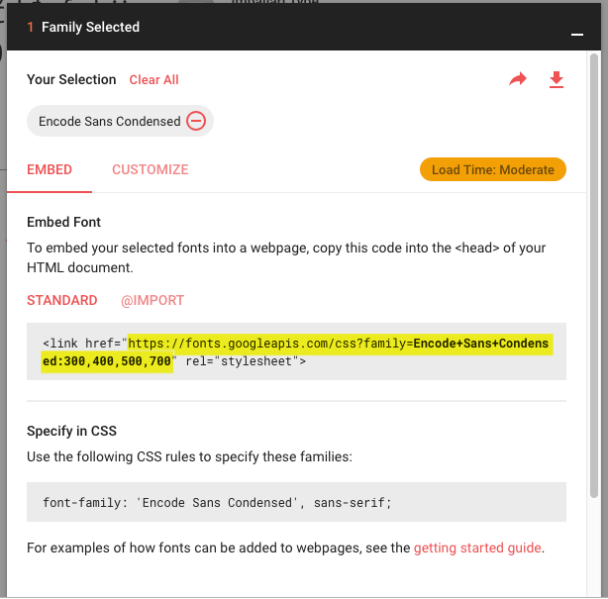The image size is (608, 599).
Task: Click the share selection arrow icon
Action: point(518,79)
